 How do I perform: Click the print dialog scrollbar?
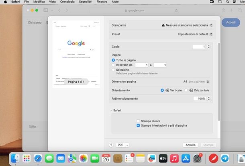pos(219,82)
